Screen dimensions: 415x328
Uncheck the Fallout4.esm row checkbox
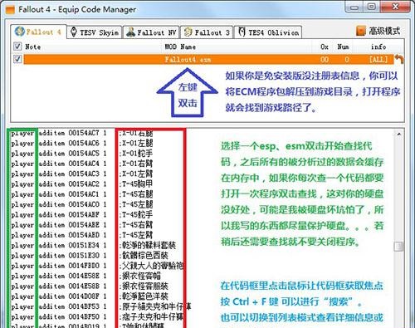coord(17,59)
